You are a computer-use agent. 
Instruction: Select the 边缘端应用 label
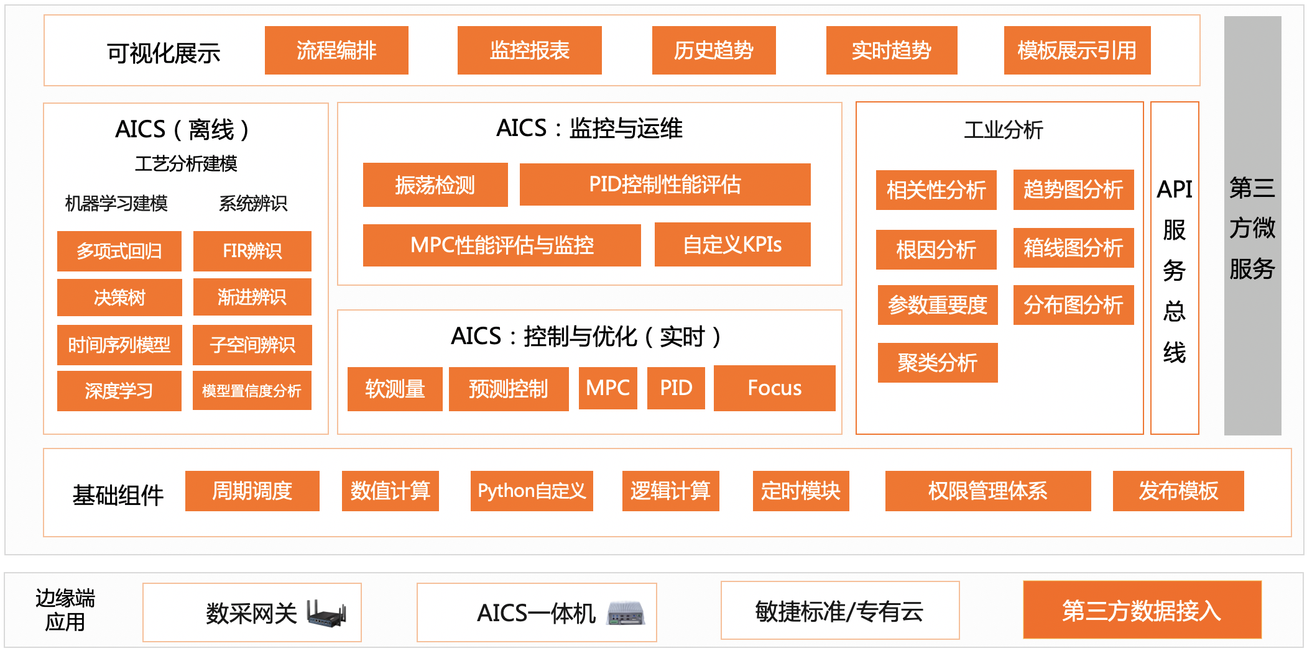point(65,610)
